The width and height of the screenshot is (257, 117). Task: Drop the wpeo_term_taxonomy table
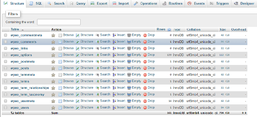[x=149, y=94]
